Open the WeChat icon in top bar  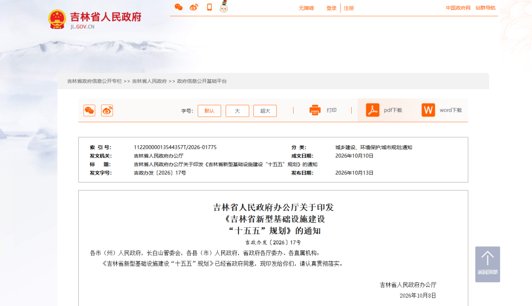pos(178,7)
